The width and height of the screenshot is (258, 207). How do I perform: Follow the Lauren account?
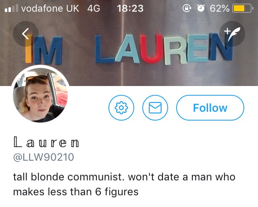point(210,108)
